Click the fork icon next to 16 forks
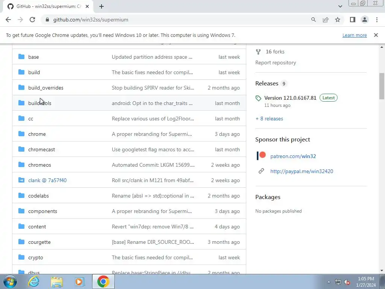Viewport: 385px width, 289px height. click(258, 52)
